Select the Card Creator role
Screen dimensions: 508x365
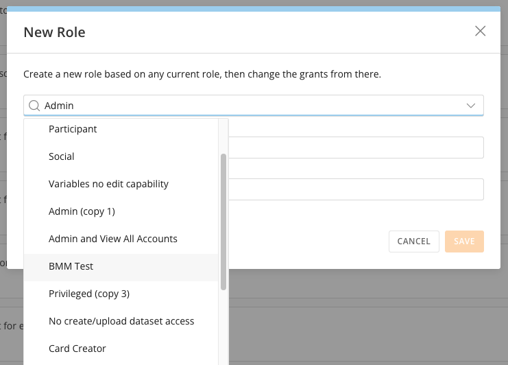(77, 349)
